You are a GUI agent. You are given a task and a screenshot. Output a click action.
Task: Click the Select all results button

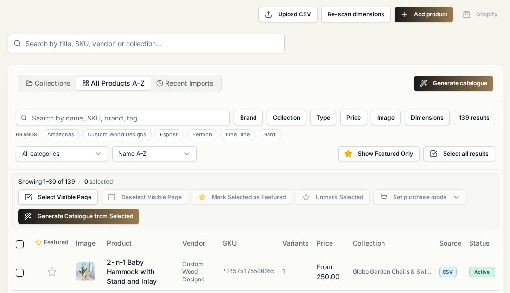point(459,154)
